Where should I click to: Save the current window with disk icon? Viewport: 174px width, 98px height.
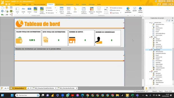[x=11, y=8]
